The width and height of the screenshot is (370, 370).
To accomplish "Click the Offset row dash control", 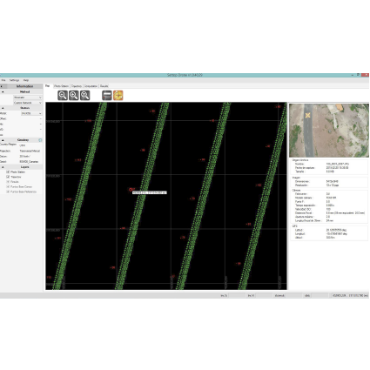I will [40, 118].
